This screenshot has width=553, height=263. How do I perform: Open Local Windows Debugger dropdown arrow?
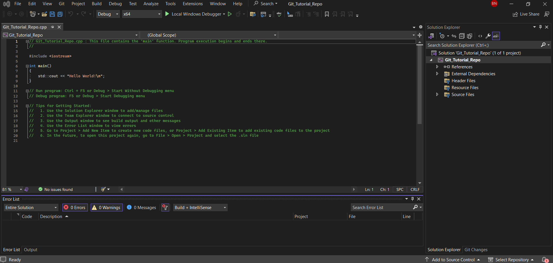(x=224, y=14)
